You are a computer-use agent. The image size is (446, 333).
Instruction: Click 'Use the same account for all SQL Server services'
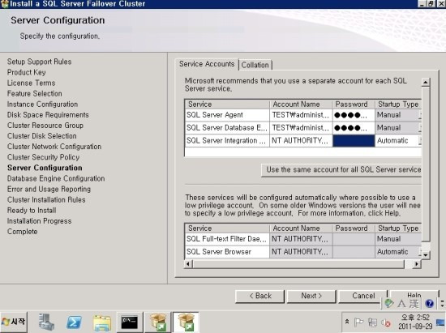click(341, 170)
